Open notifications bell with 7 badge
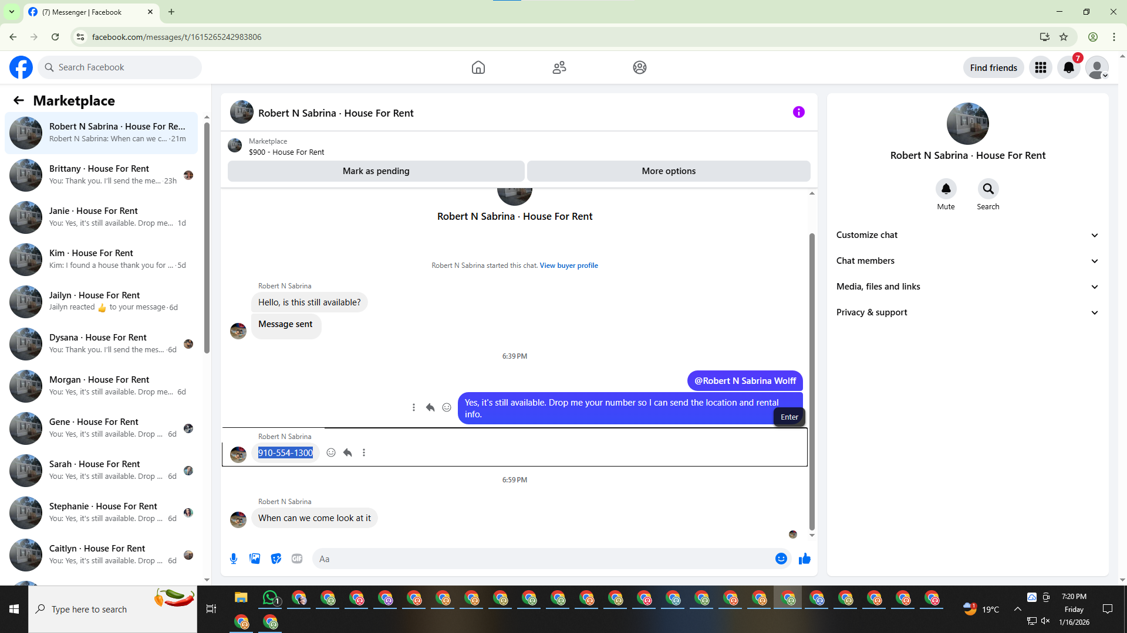Screen dimensions: 1127x633 click(x=1068, y=67)
